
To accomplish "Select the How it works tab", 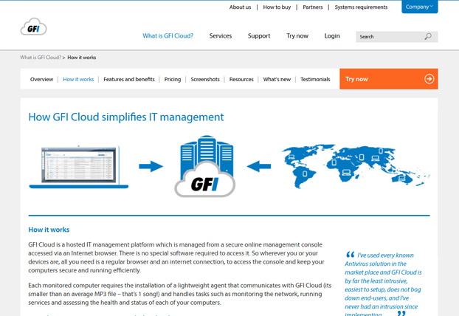I will point(78,79).
